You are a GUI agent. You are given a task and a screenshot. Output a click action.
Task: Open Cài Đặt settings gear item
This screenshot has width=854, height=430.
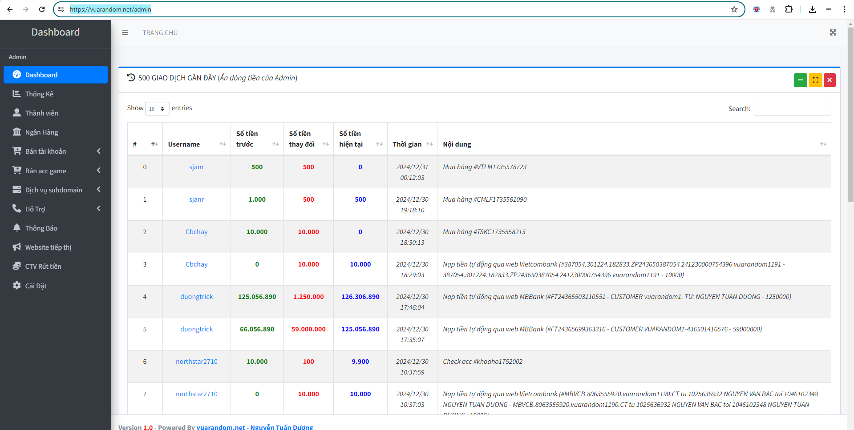tap(36, 286)
